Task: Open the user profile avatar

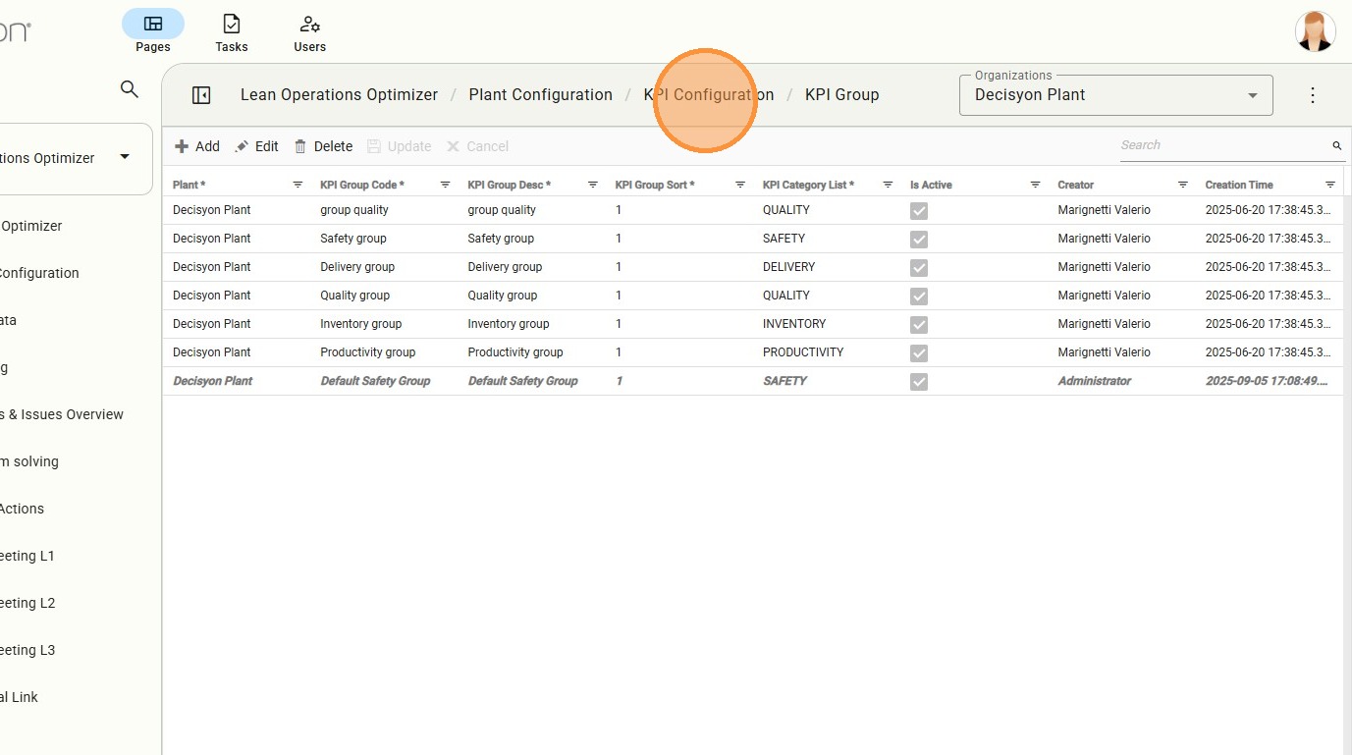Action: pos(1315,31)
